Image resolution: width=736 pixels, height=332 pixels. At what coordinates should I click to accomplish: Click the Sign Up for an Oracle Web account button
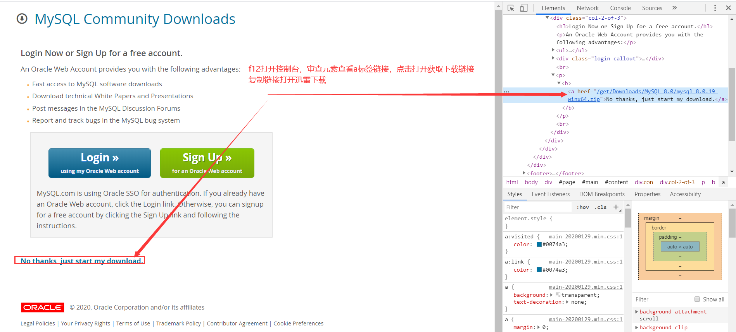(x=207, y=163)
